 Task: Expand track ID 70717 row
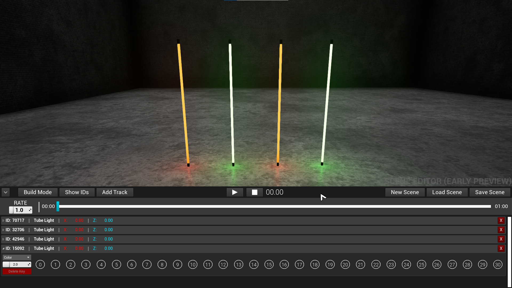point(3,221)
